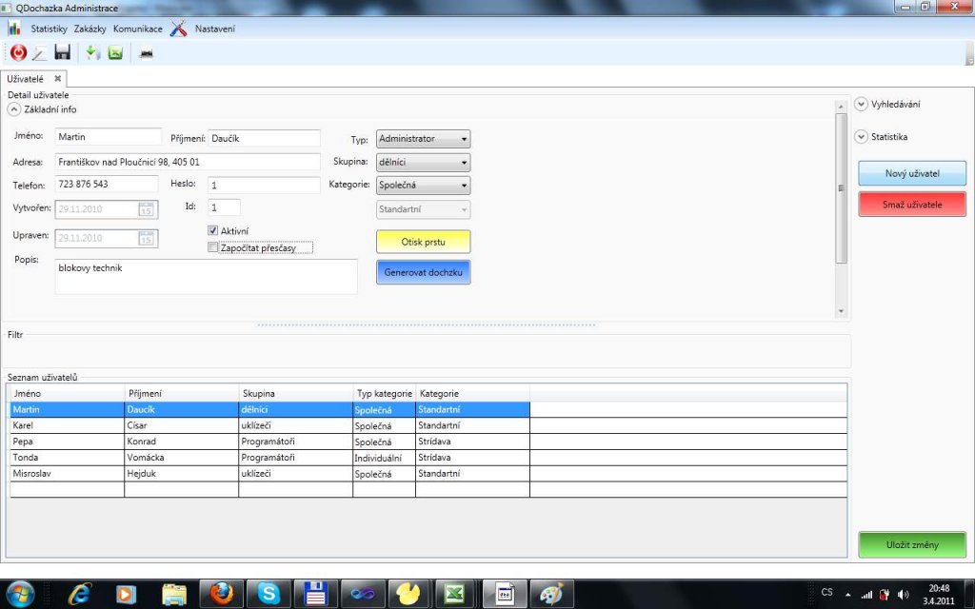The height and width of the screenshot is (609, 975).
Task: Click the green arrow import icon
Action: (92, 53)
